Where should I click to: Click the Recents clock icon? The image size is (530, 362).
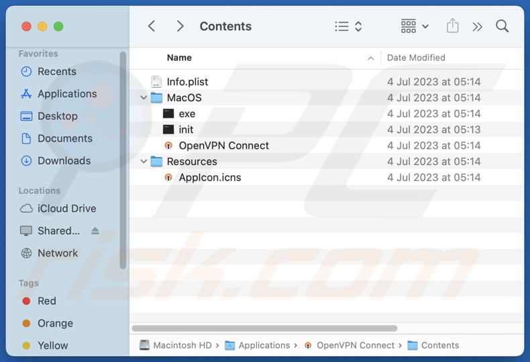coord(26,72)
